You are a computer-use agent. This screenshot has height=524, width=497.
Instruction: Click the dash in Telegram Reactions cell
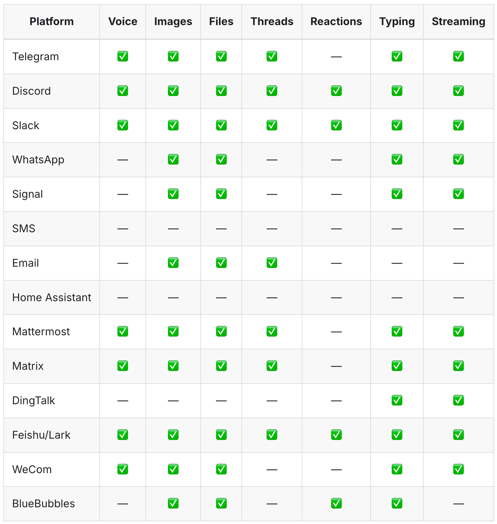click(x=336, y=57)
